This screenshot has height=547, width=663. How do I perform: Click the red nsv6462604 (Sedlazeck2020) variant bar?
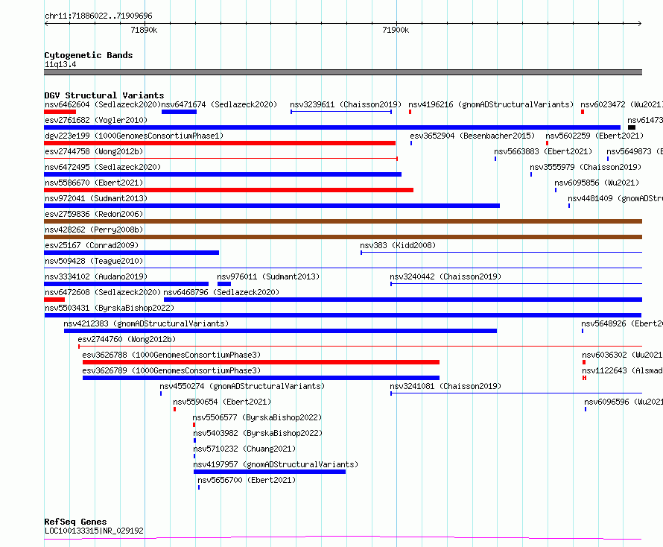point(60,112)
